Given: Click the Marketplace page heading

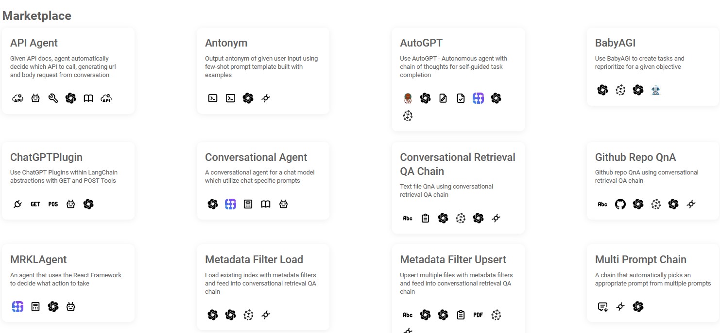Looking at the screenshot, I should tap(37, 16).
